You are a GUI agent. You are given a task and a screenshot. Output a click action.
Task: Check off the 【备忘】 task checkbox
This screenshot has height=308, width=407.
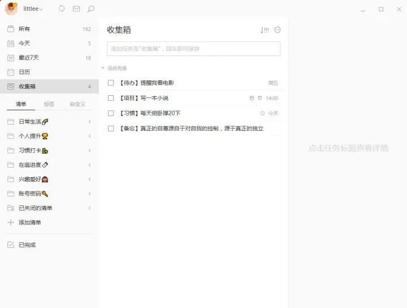(x=111, y=129)
